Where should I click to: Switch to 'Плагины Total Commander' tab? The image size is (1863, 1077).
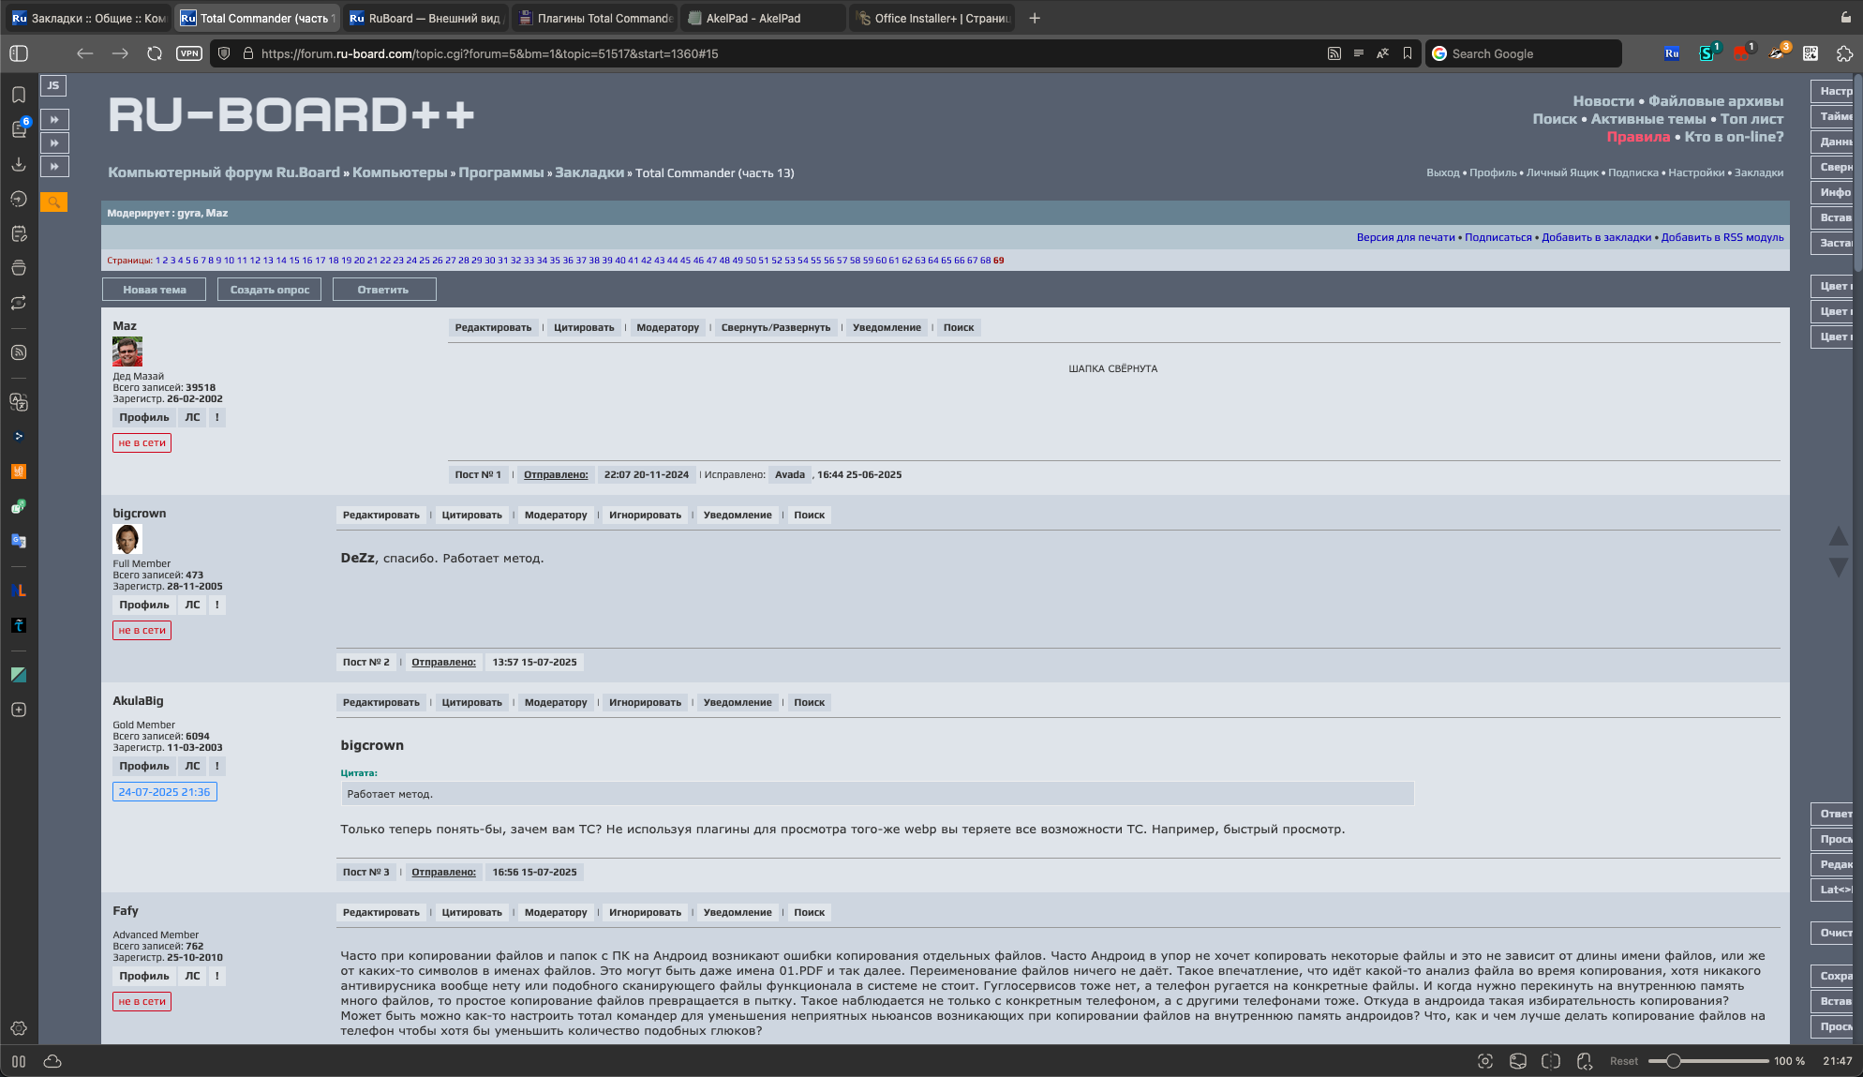596,18
